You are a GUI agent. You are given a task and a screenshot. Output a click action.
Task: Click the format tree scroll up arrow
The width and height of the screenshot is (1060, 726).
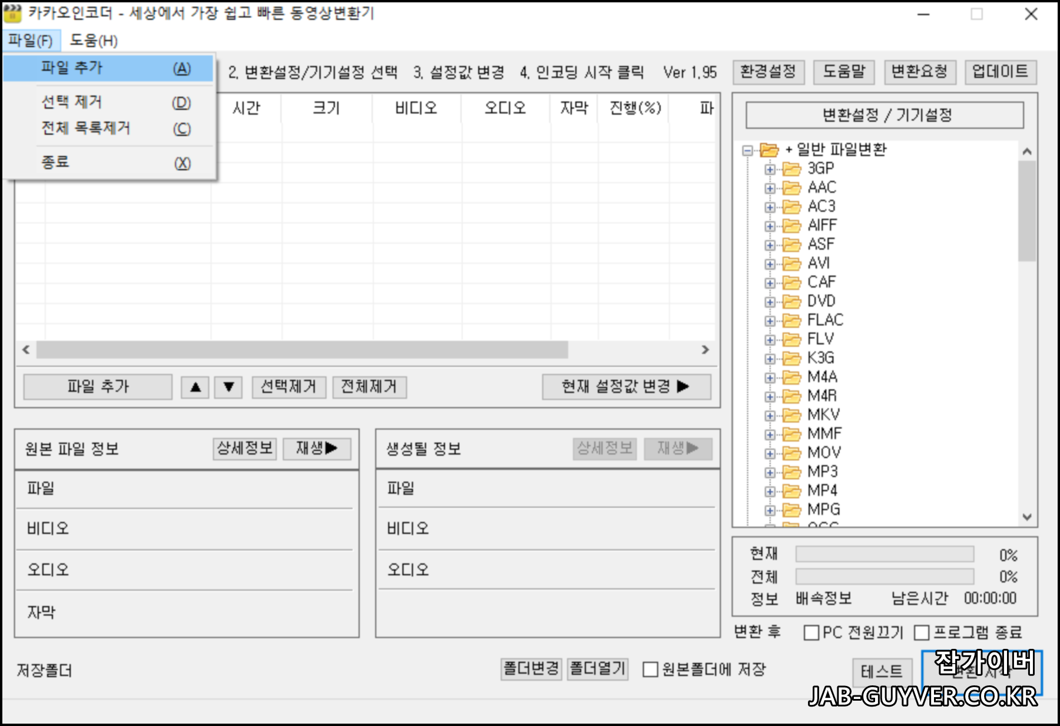1027,151
